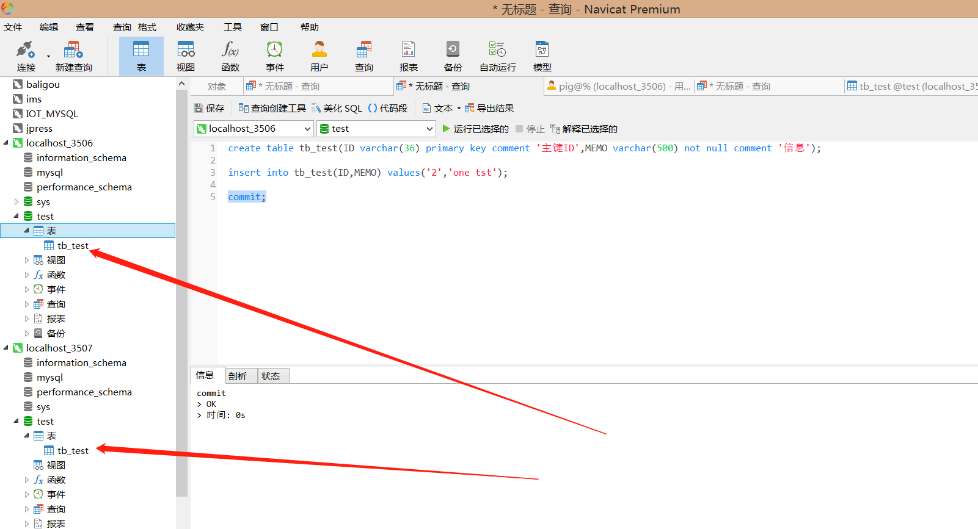Screen dimensions: 978x529
Task: Open 查询创建工具 (Query Builder)
Action: [x=272, y=108]
